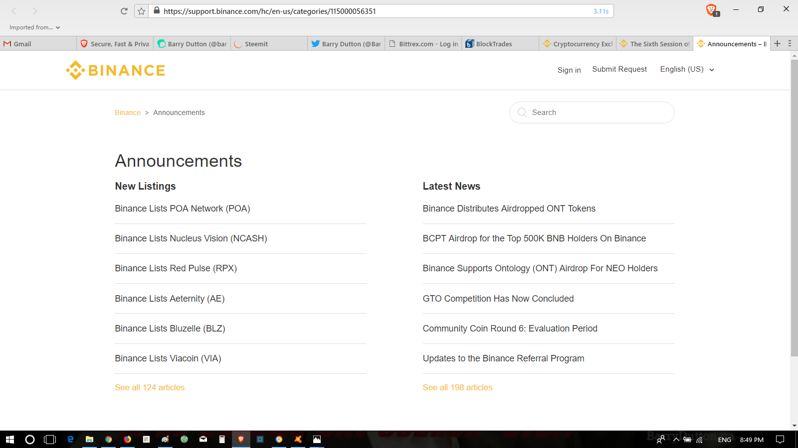The width and height of the screenshot is (798, 448).
Task: Click the Wi-Fi network tray icon
Action: point(699,440)
